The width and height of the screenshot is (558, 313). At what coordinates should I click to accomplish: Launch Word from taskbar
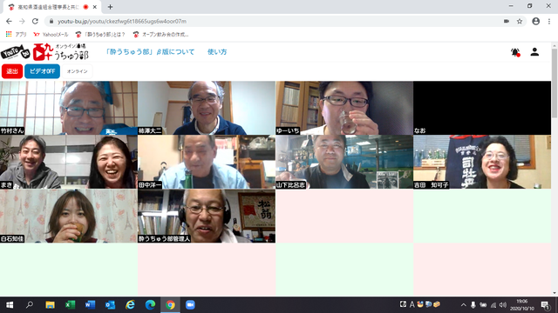pos(90,305)
